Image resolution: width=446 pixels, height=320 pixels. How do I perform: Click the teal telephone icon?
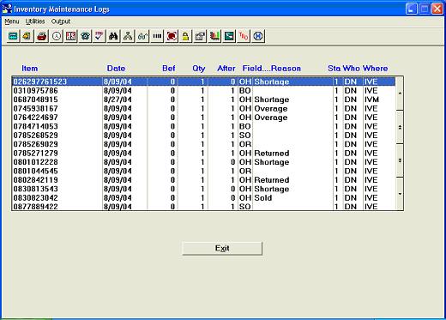click(x=85, y=36)
